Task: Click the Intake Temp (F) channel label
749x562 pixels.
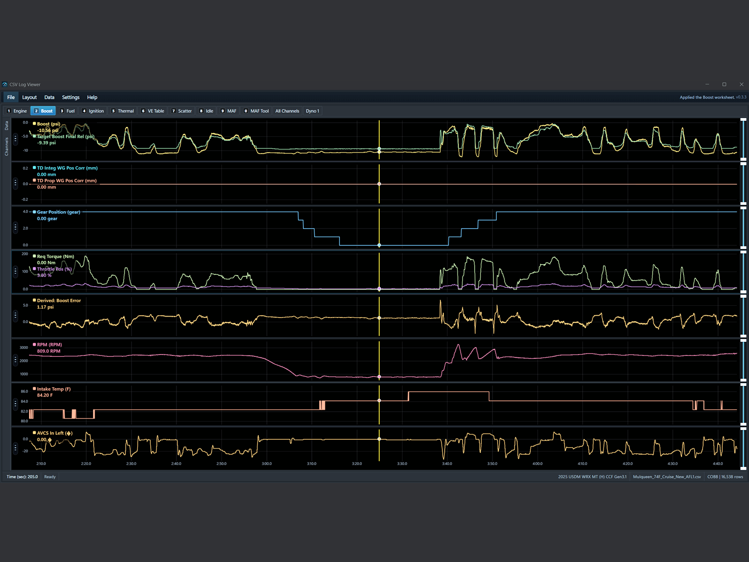Action: coord(54,389)
